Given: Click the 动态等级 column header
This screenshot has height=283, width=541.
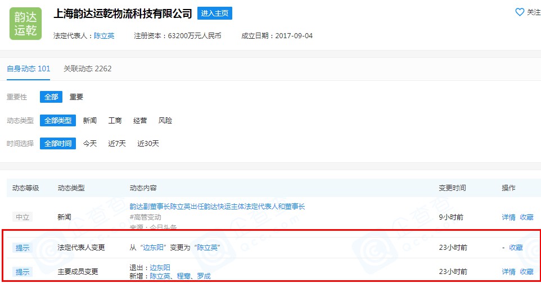Looking at the screenshot, I should tap(25, 188).
